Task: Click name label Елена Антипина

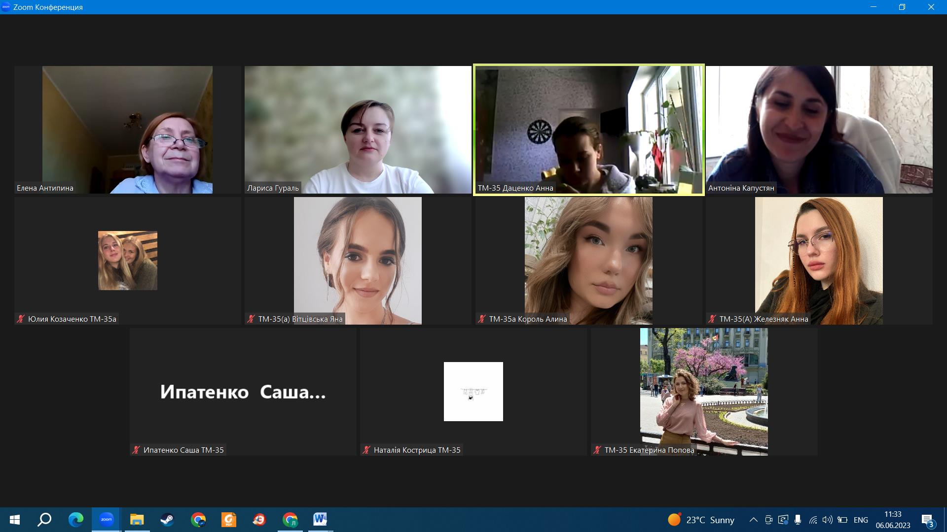Action: pos(45,188)
